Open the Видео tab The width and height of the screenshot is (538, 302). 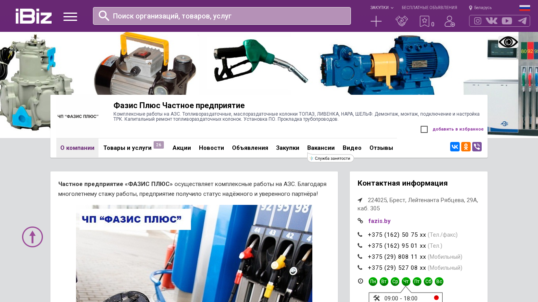point(352,148)
